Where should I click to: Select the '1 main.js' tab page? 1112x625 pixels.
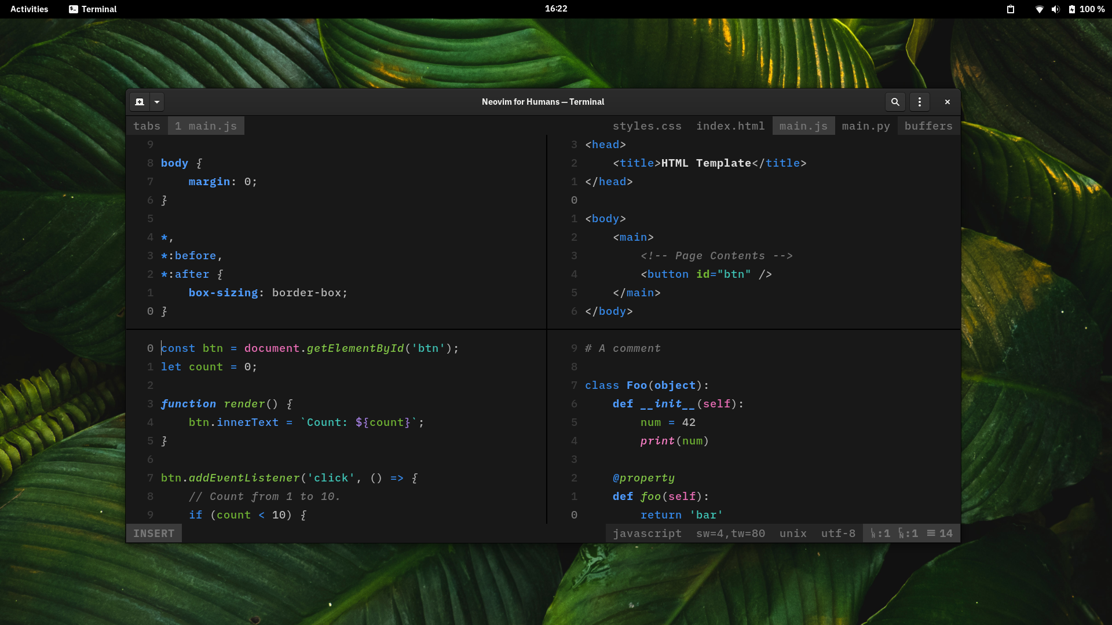click(x=206, y=126)
